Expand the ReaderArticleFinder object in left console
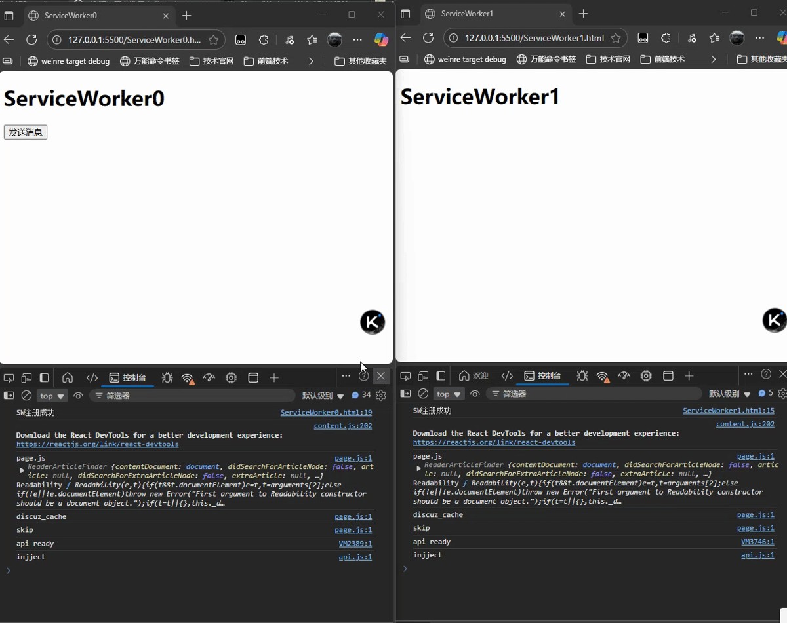 pos(22,470)
